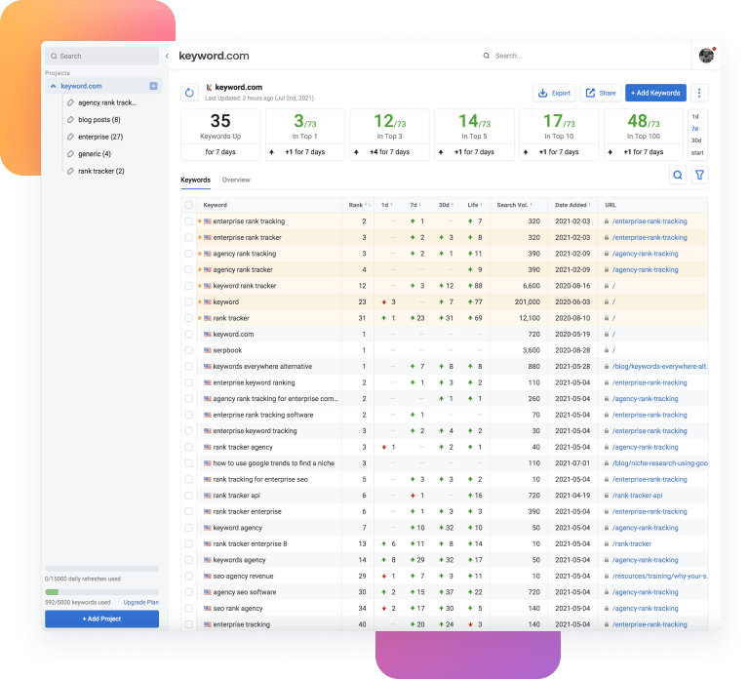Check the rank tracker api row checkbox
Image resolution: width=749 pixels, height=679 pixels.
coord(188,496)
